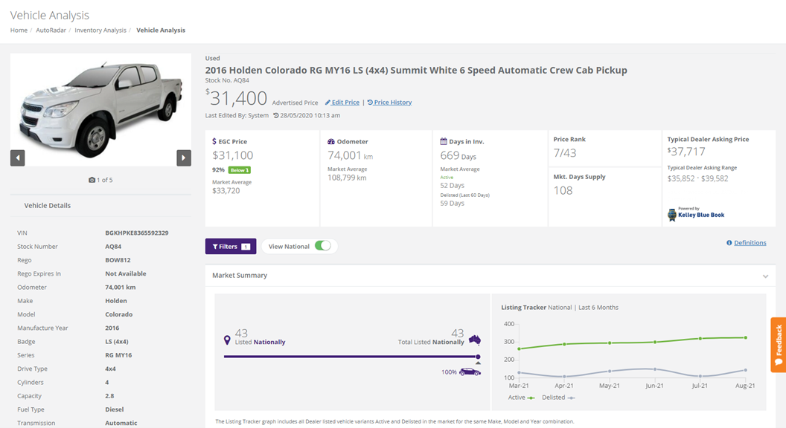
Task: Click the Kelley Blue Book logo
Action: point(696,214)
